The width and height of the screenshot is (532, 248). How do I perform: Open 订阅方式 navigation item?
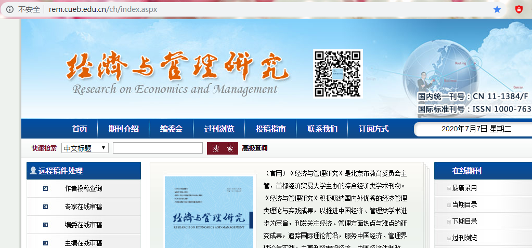pyautogui.click(x=373, y=129)
